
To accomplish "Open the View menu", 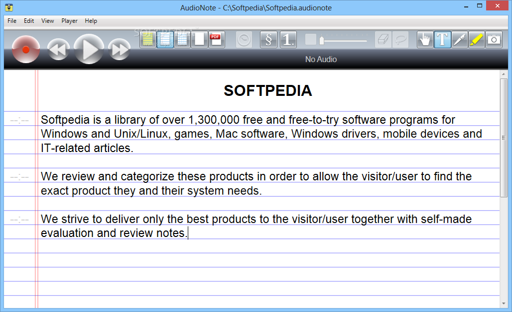I will [48, 21].
